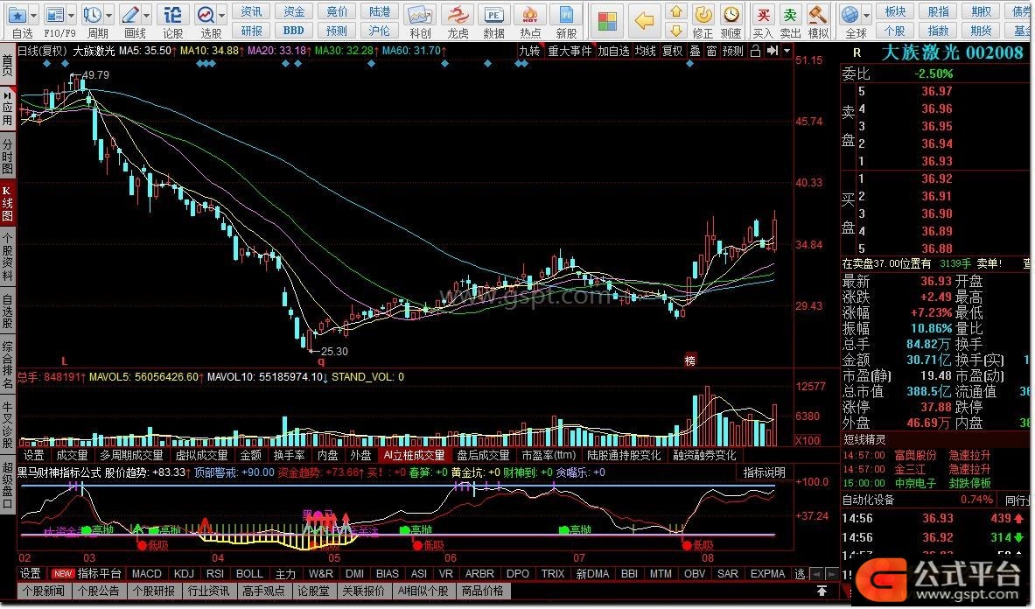Expand the 自选 dropdown arrow
This screenshot has height=609, width=1035.
pyautogui.click(x=33, y=15)
